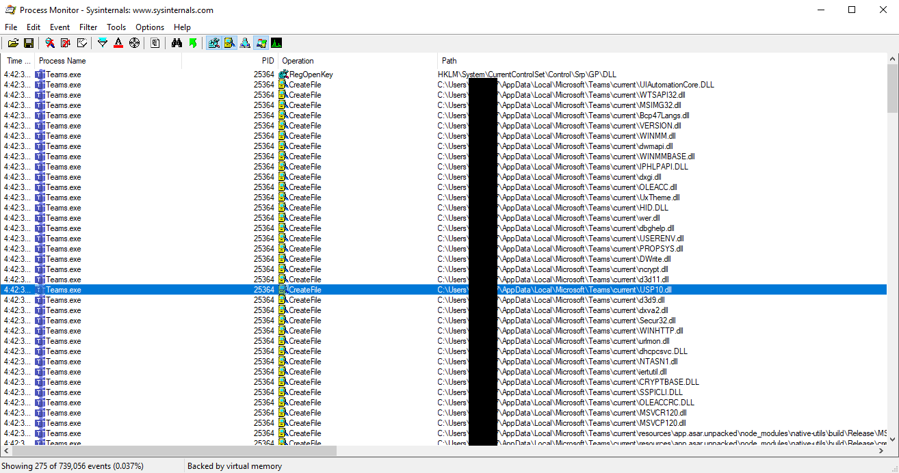The image size is (899, 473).
Task: Clear the display using the Clear icon
Action: [x=81, y=43]
